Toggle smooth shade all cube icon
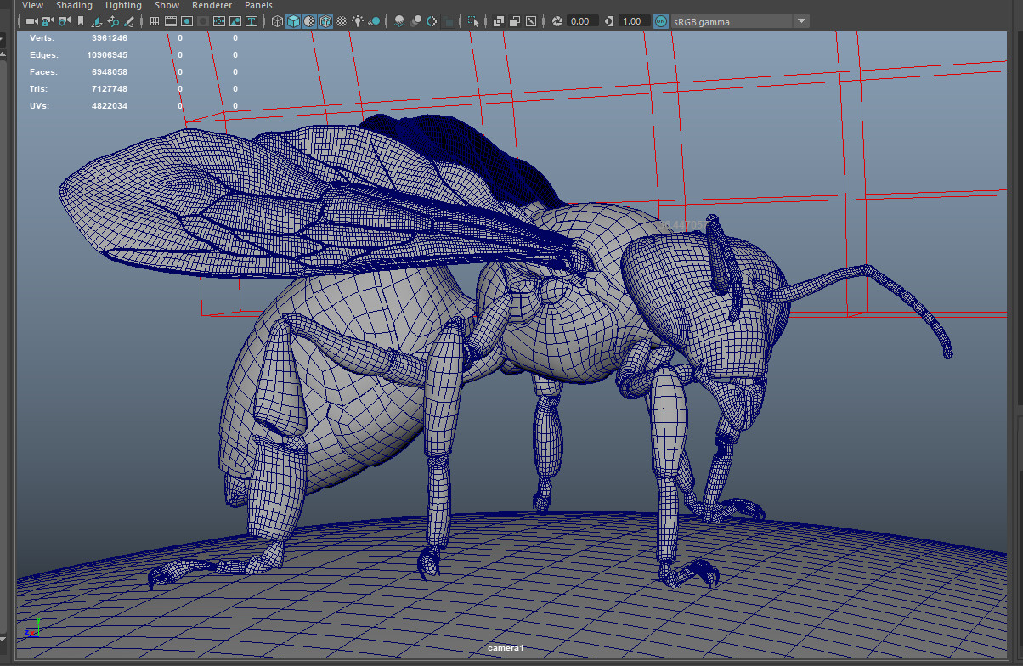This screenshot has height=666, width=1023. click(x=293, y=21)
